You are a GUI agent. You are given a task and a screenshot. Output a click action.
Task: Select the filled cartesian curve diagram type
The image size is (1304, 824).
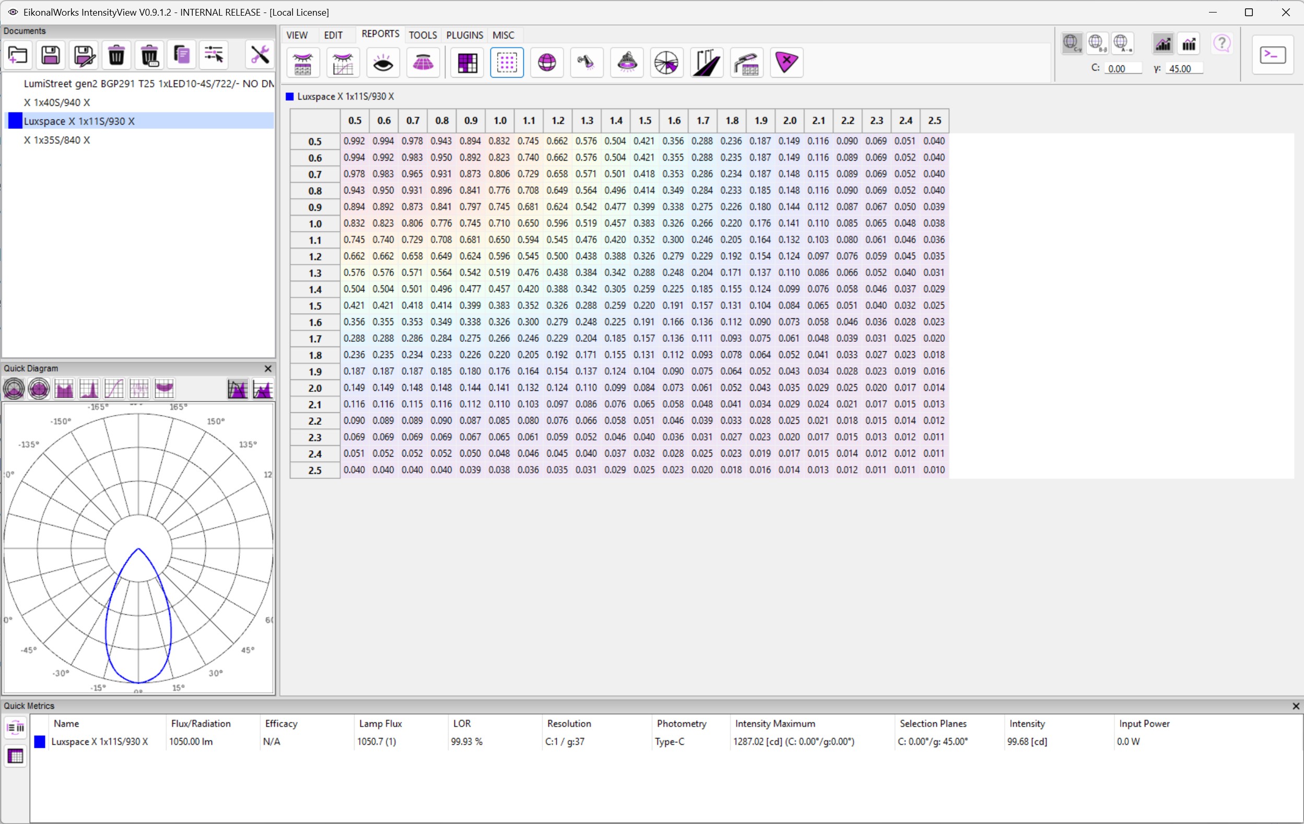pyautogui.click(x=64, y=388)
